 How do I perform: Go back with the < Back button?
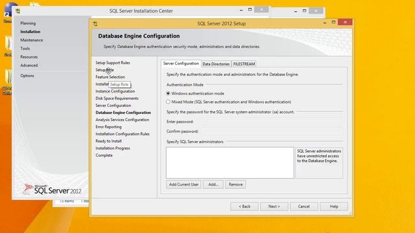pos(244,206)
